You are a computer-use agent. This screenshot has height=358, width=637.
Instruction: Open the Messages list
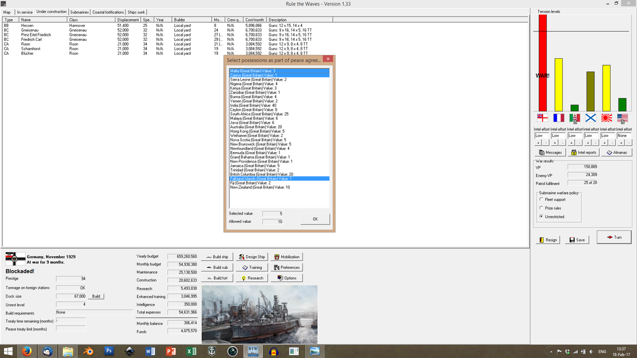[549, 152]
